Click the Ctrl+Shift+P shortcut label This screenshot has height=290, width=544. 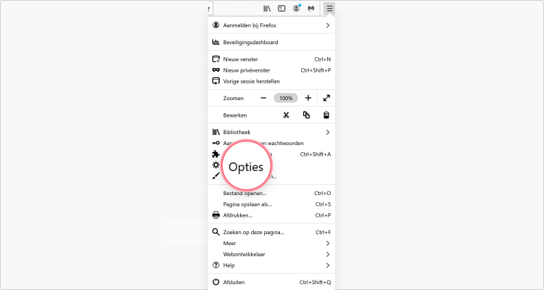click(316, 70)
